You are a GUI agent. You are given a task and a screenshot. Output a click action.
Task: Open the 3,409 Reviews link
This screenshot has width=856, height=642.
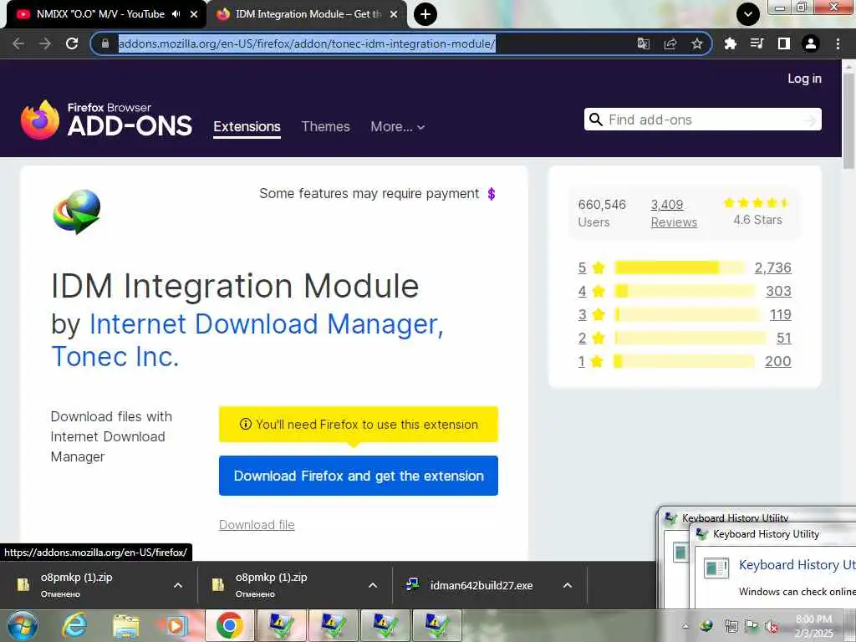pyautogui.click(x=674, y=213)
